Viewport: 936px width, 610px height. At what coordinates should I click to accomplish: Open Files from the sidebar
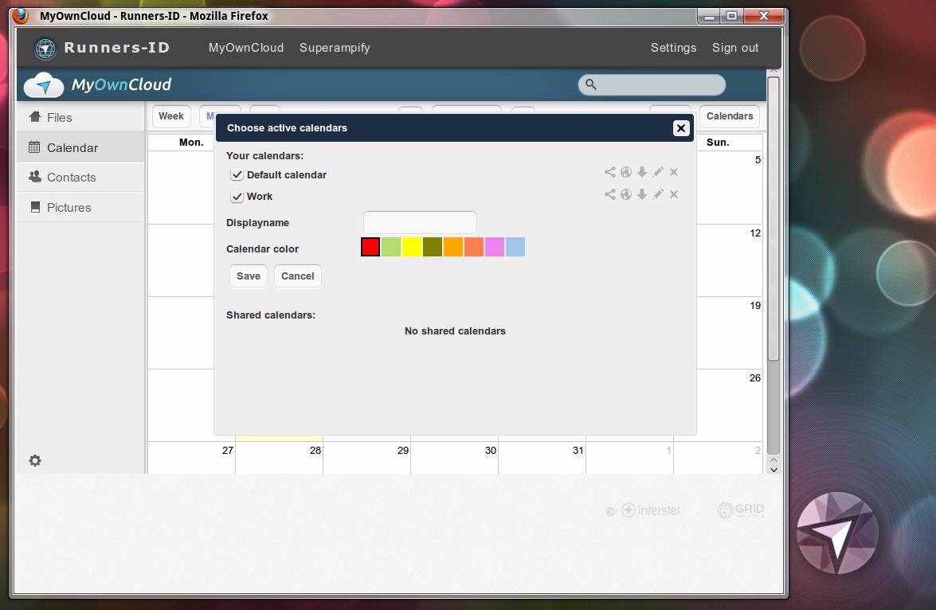tap(80, 118)
